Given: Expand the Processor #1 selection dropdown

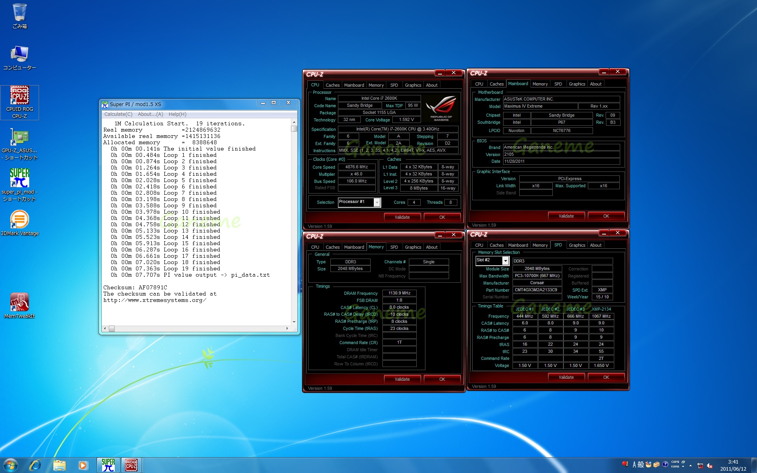Looking at the screenshot, I should [x=377, y=202].
